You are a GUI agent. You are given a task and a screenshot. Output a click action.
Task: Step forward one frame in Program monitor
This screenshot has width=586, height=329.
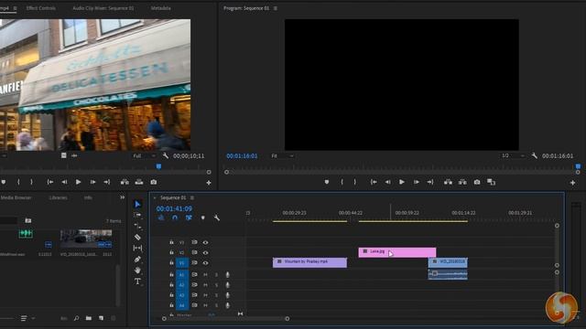416,182
